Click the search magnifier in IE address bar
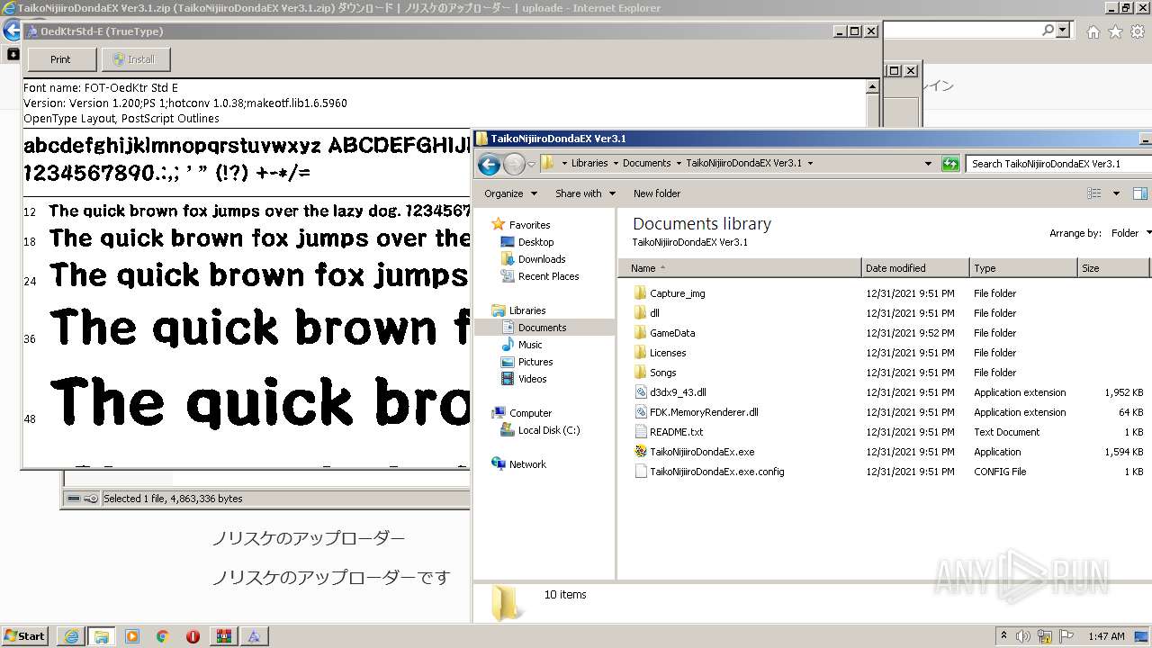 point(1048,31)
